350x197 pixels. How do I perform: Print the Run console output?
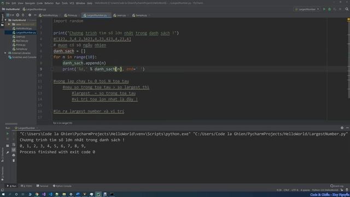coord(14,155)
